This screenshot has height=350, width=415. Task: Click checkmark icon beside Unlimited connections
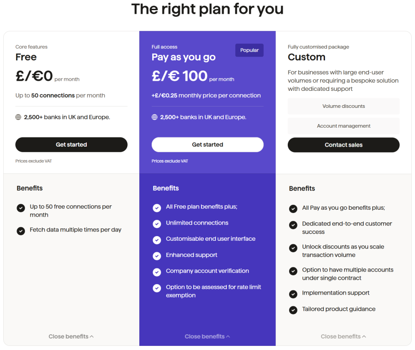coord(157,224)
